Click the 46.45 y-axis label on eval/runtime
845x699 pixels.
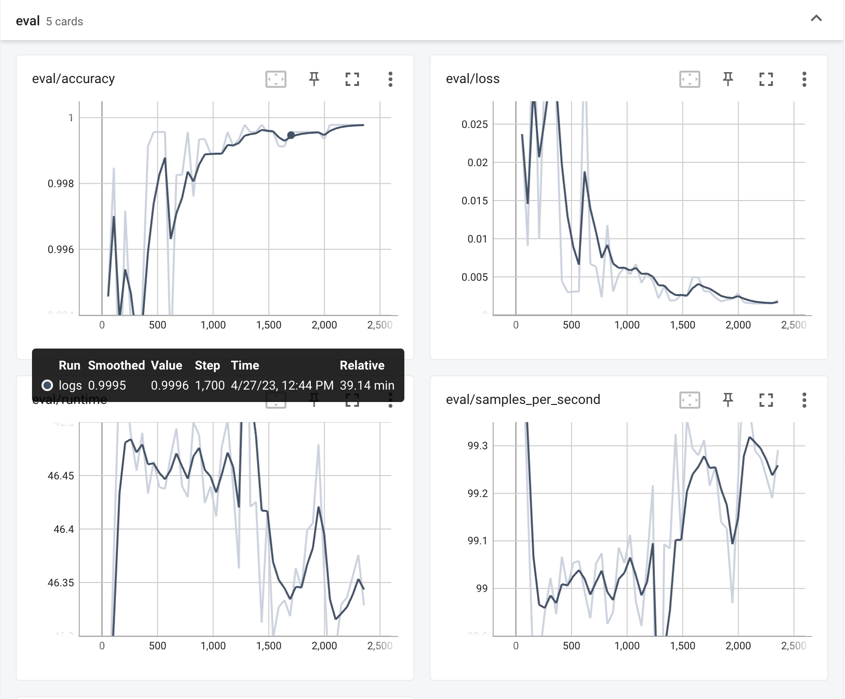[61, 476]
